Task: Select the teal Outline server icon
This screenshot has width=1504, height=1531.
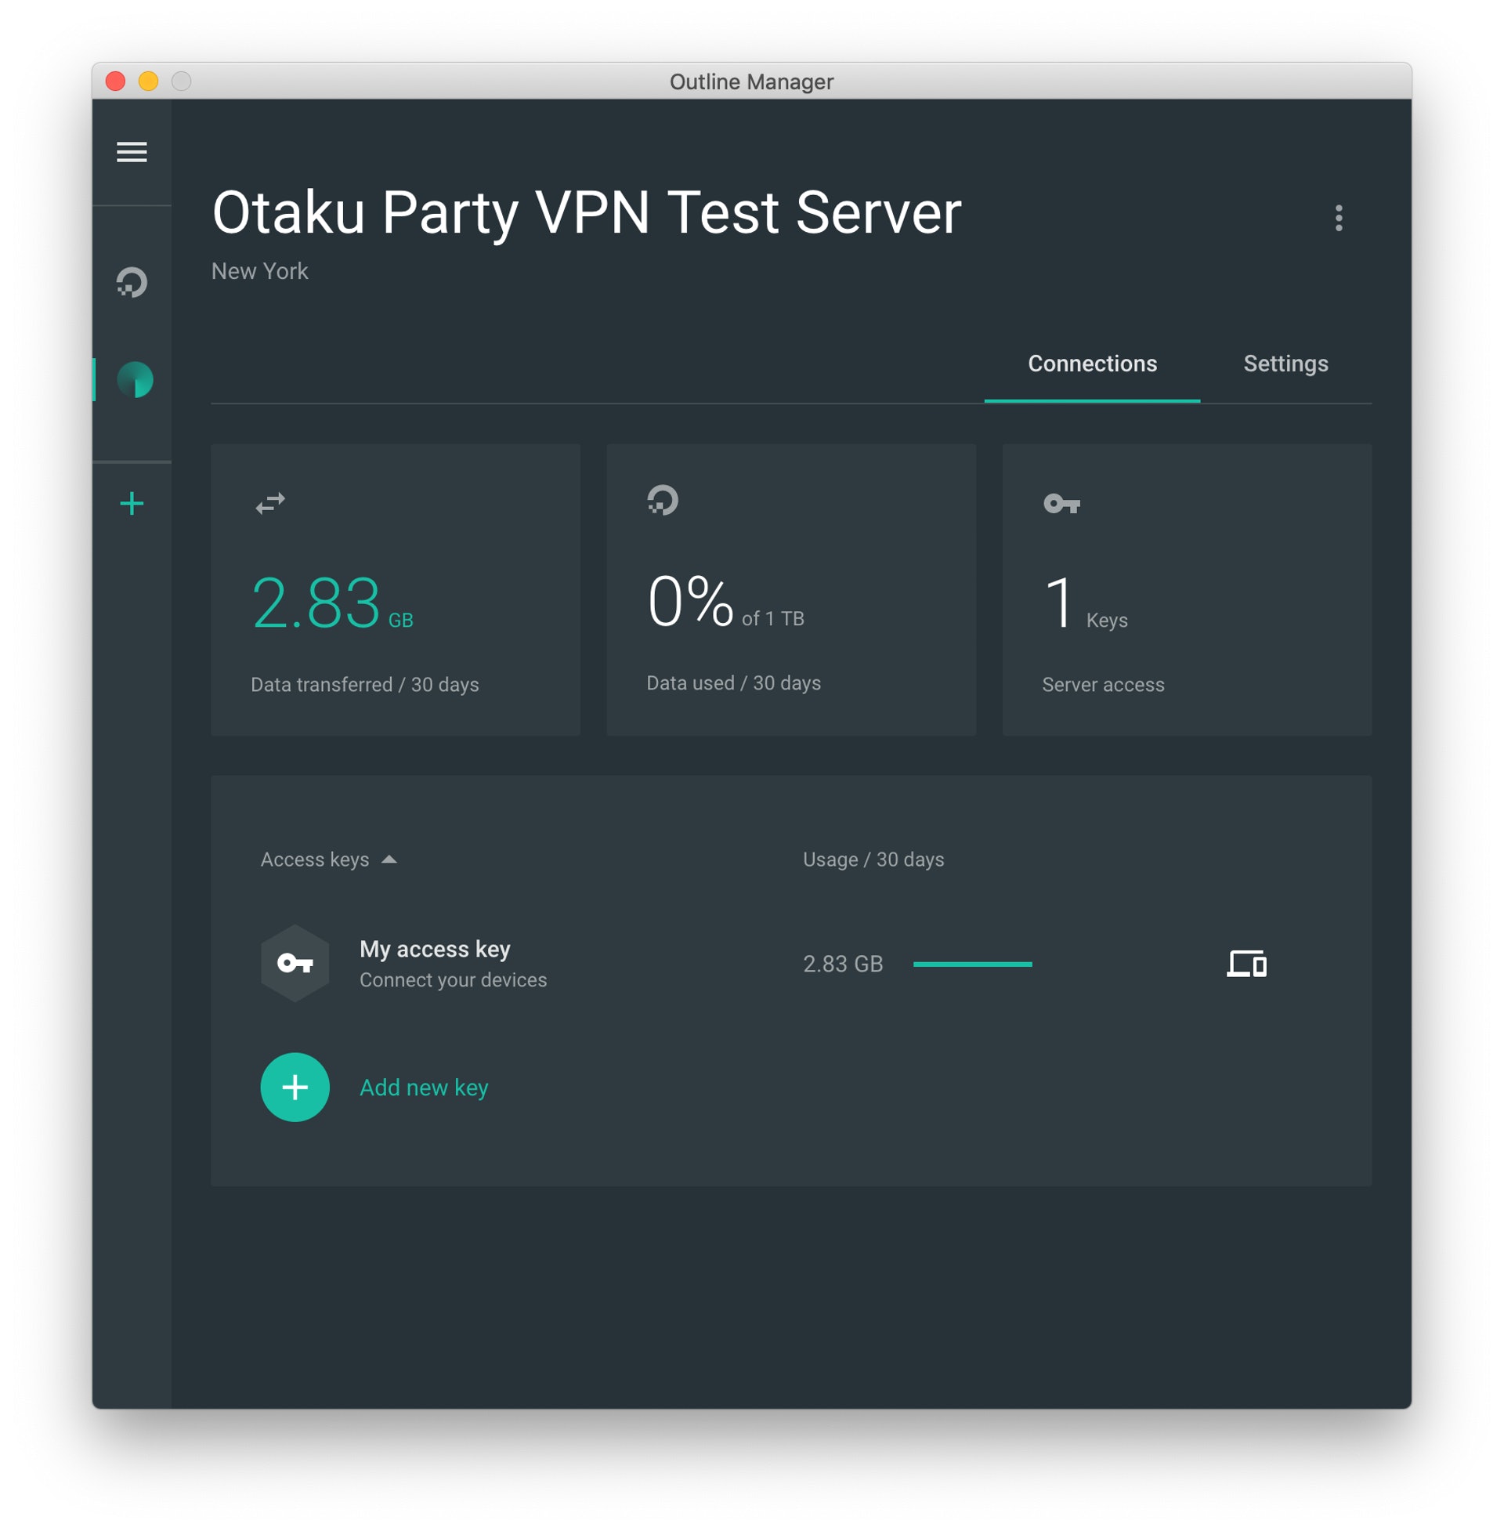Action: [134, 380]
